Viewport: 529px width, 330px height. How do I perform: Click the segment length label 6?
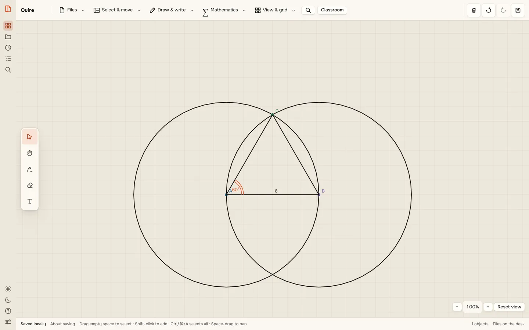[276, 191]
